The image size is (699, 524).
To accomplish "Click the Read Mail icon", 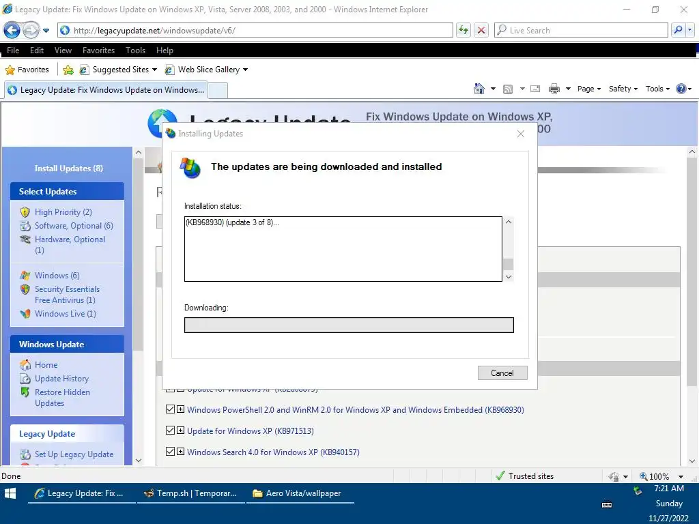I will (535, 89).
